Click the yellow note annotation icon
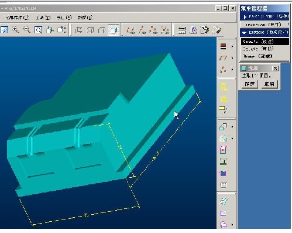 (x=224, y=109)
